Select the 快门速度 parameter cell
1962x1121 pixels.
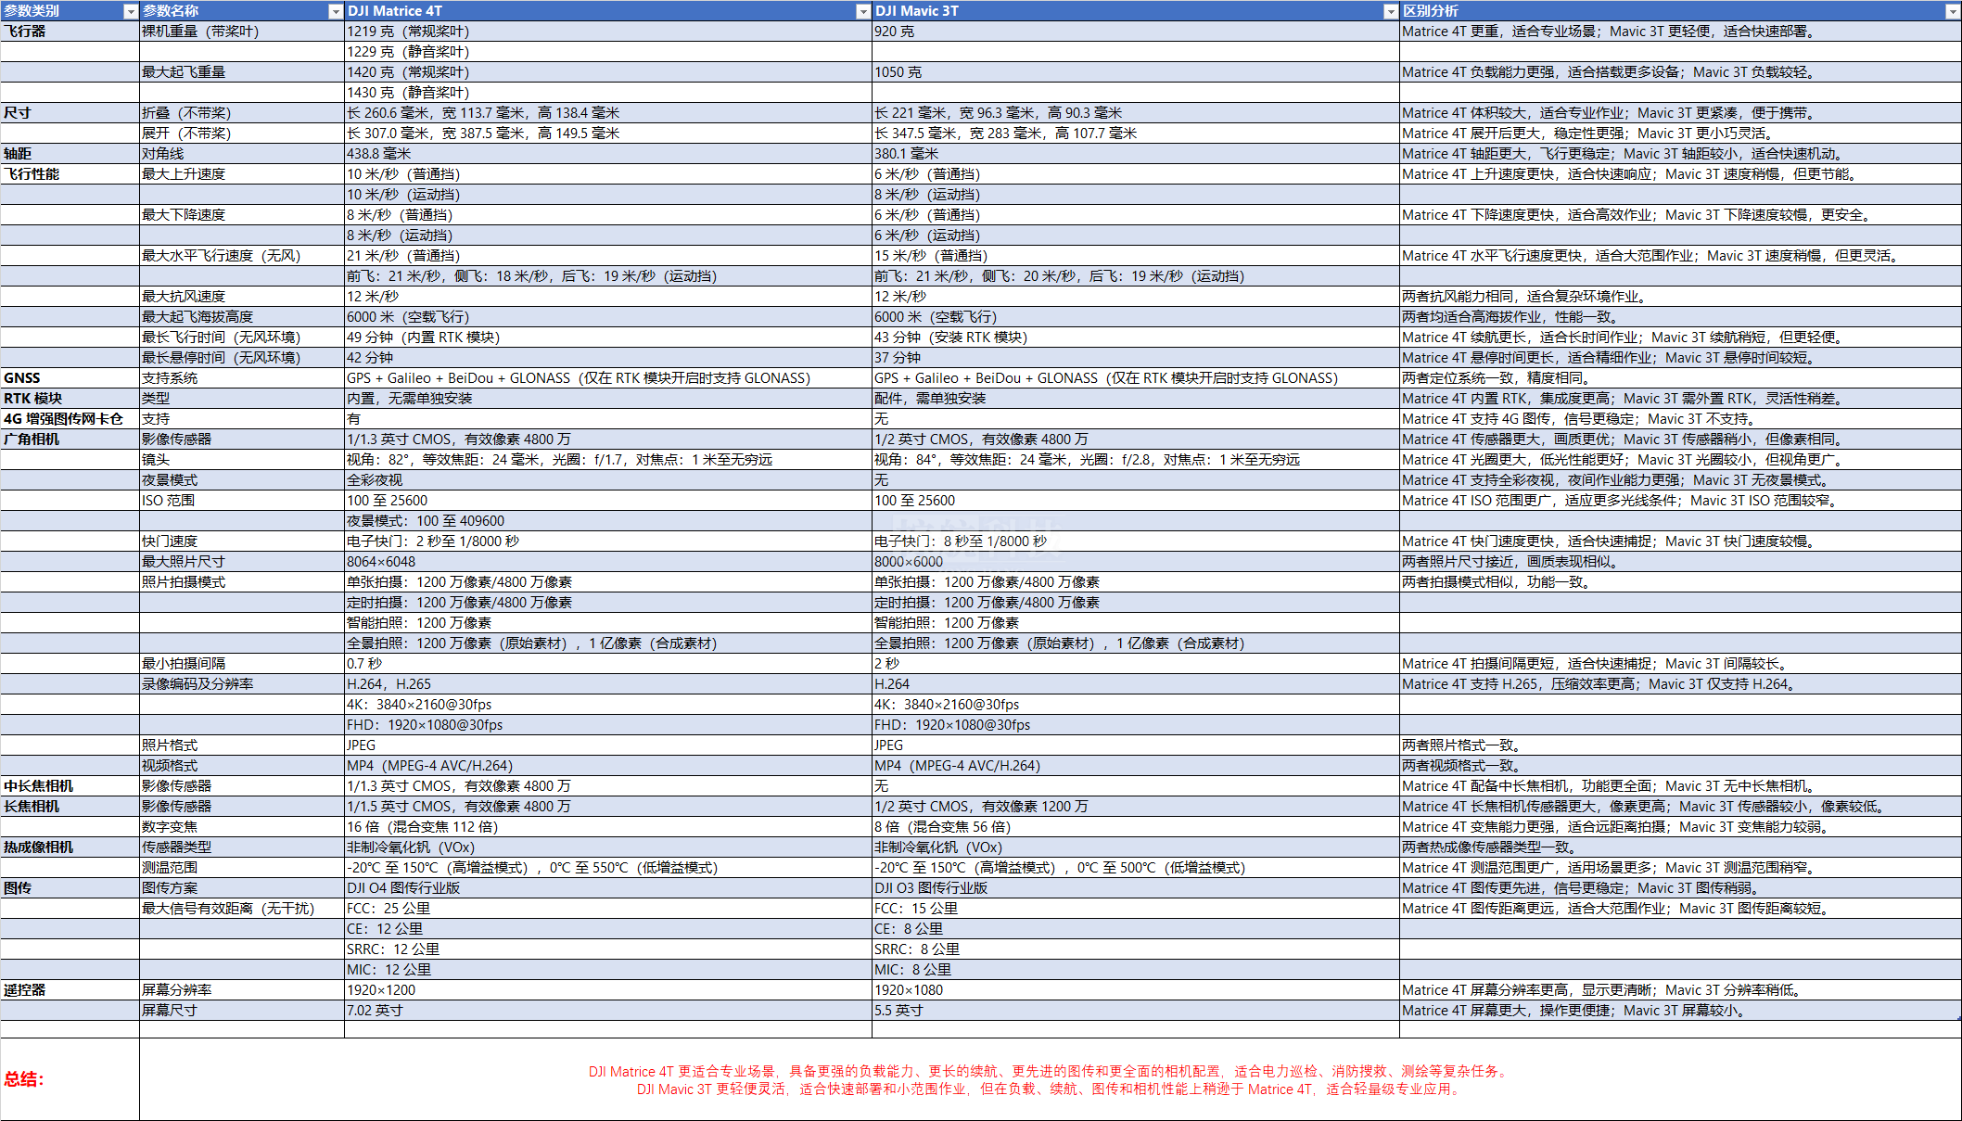(x=241, y=541)
